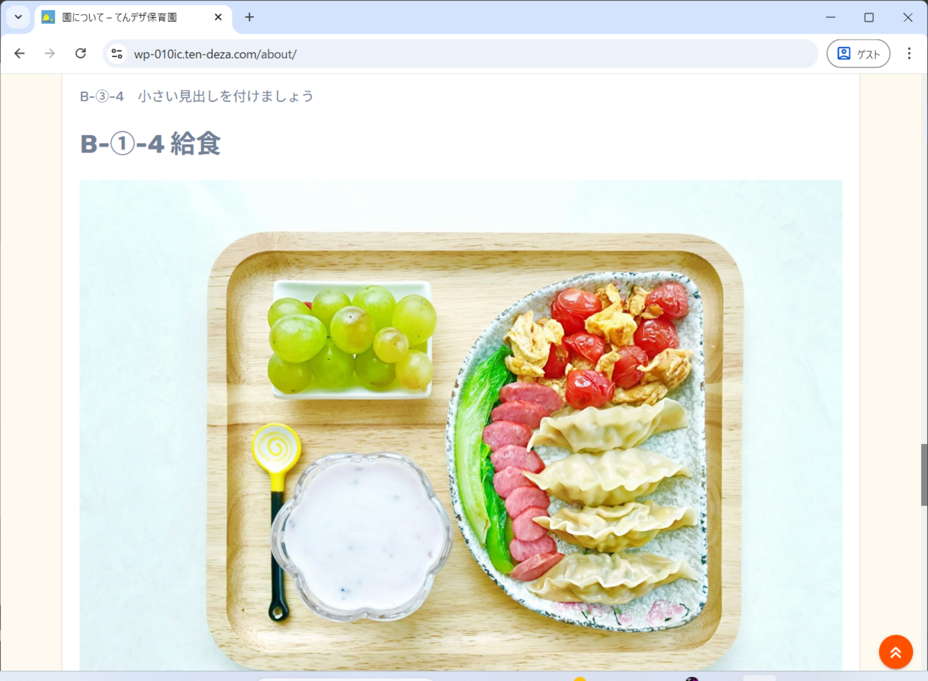Maximize the browser window
The image size is (928, 681).
[x=869, y=17]
